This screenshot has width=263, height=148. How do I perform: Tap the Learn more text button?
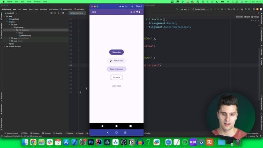116,86
